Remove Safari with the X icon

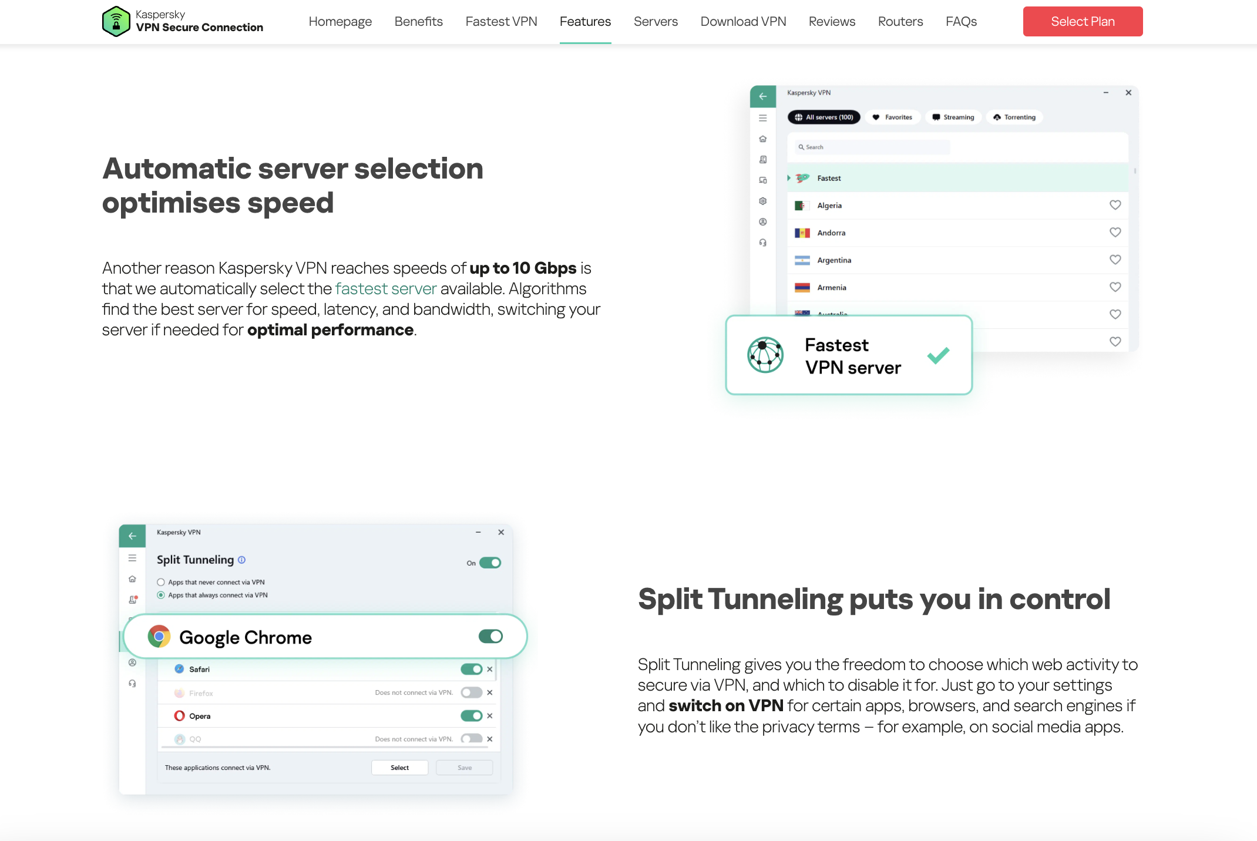(490, 669)
